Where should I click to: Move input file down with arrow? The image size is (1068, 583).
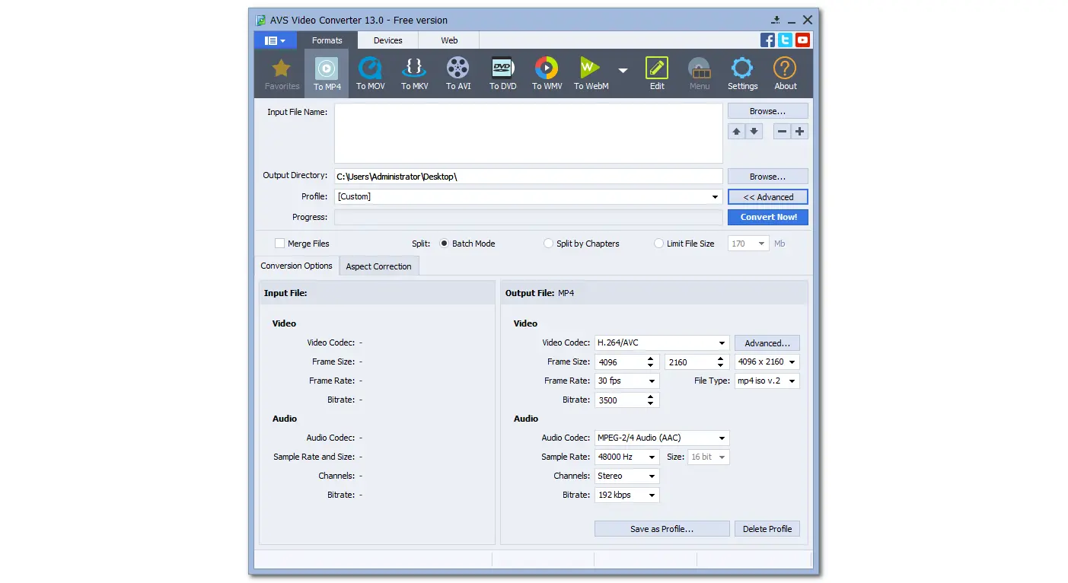(x=754, y=132)
